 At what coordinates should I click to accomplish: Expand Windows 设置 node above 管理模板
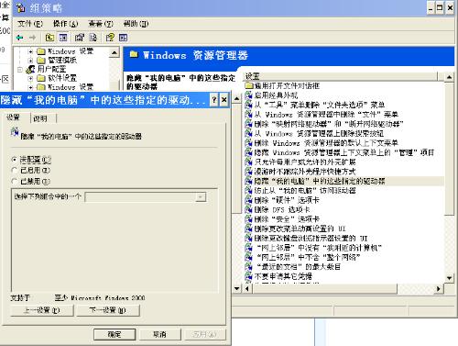click(30, 51)
